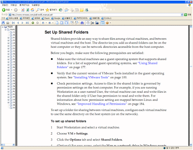Click the Messenger icon in browser toolbar
Image resolution: width=193 pixels, height=150 pixels.
pos(87,10)
